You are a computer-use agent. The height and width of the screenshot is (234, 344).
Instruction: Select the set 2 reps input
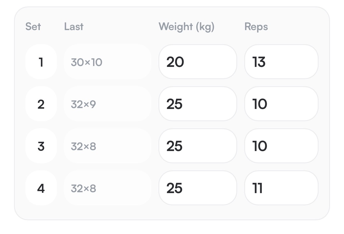click(x=281, y=104)
